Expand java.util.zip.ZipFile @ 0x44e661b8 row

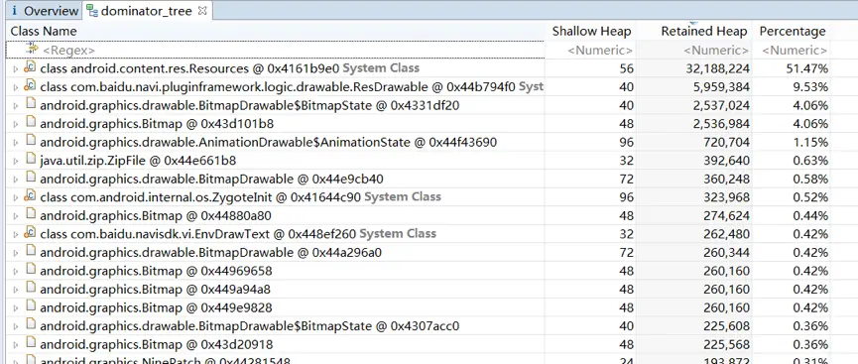point(15,161)
